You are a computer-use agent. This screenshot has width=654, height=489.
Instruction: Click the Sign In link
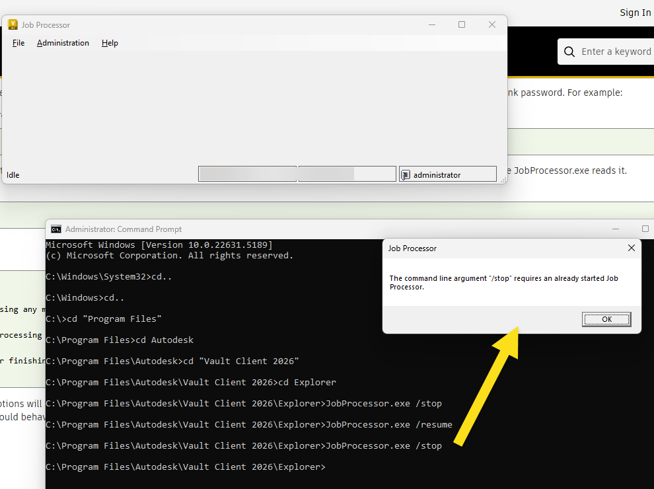point(635,12)
